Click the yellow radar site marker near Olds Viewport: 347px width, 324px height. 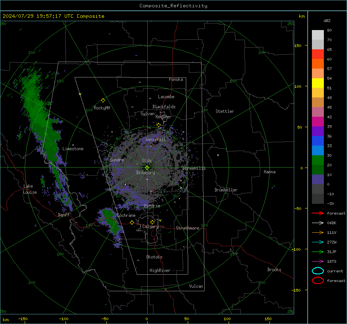pyautogui.click(x=147, y=168)
